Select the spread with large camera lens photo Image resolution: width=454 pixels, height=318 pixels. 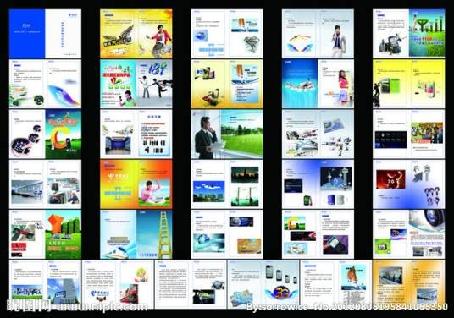point(409,234)
